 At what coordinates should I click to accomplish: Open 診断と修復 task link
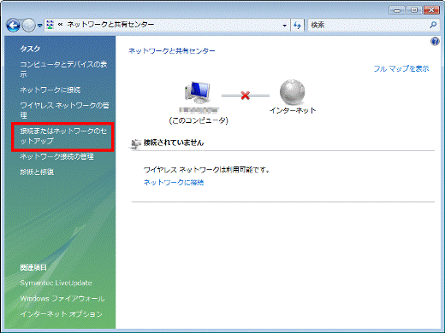[37, 172]
